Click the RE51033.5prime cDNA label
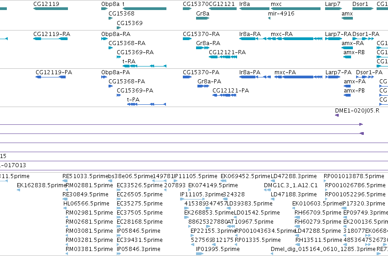Screen dimensions: 388x256 [85, 176]
